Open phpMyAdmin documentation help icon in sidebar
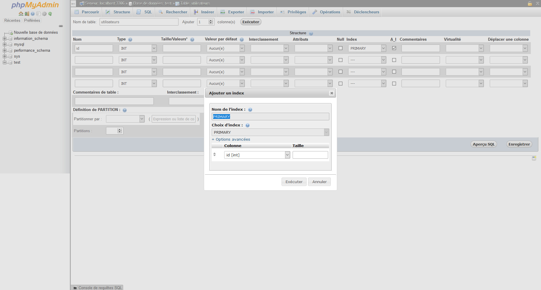Image resolution: width=541 pixels, height=290 pixels. (33, 14)
